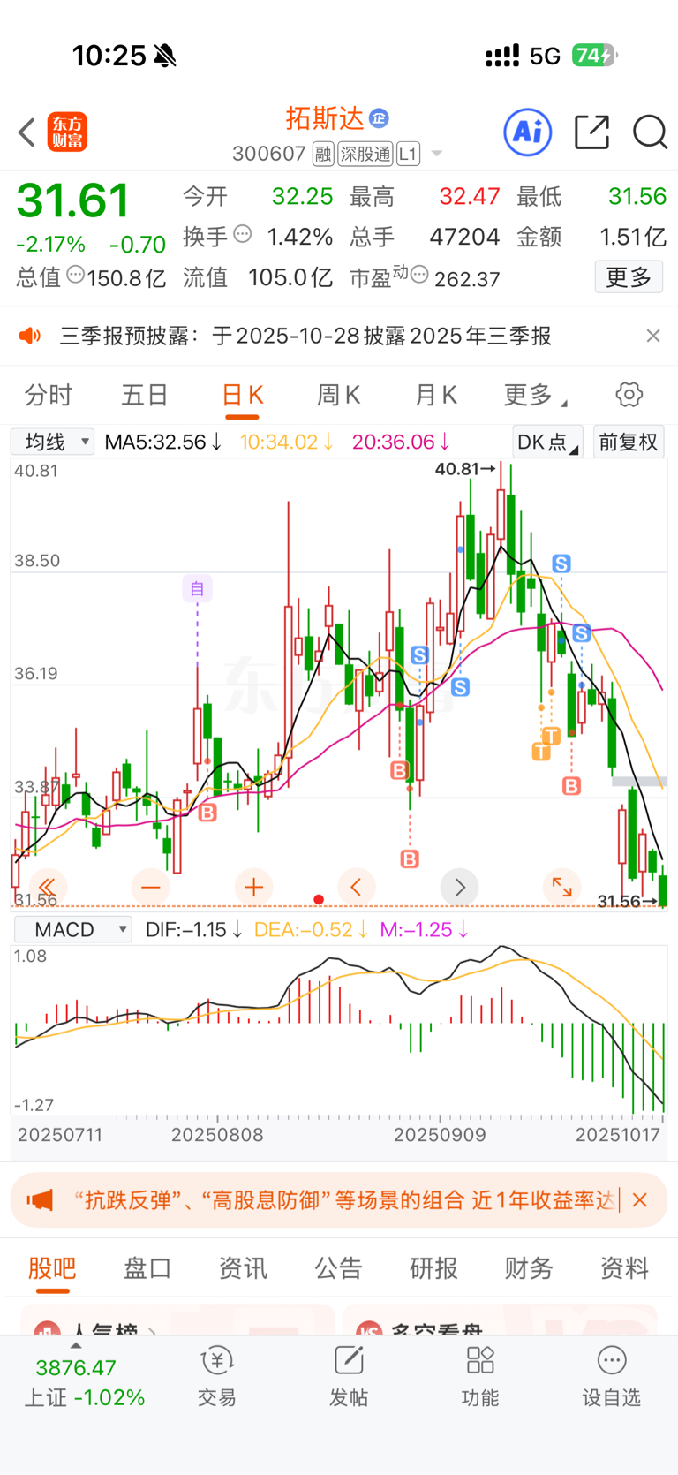Tap the info icon beside 总值
678x1475 pixels.
pyautogui.click(x=76, y=275)
